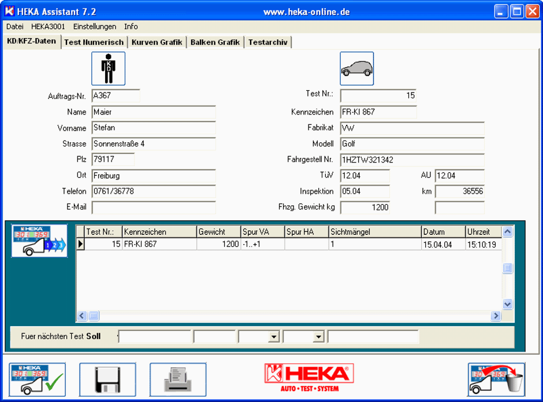This screenshot has height=402, width=543.
Task: Open the Datei menu
Action: [x=15, y=27]
